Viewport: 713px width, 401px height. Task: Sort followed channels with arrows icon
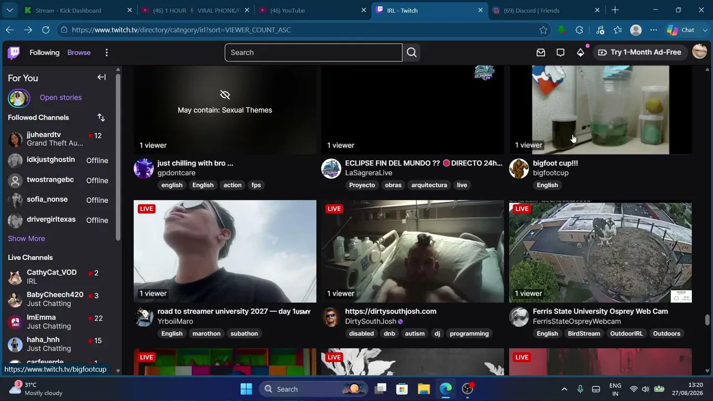101,118
